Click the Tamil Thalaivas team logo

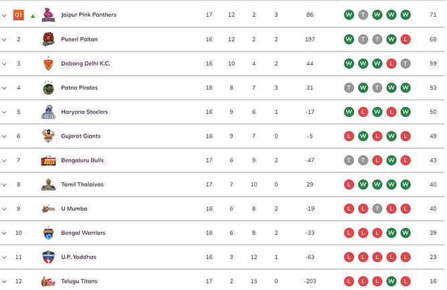(48, 184)
